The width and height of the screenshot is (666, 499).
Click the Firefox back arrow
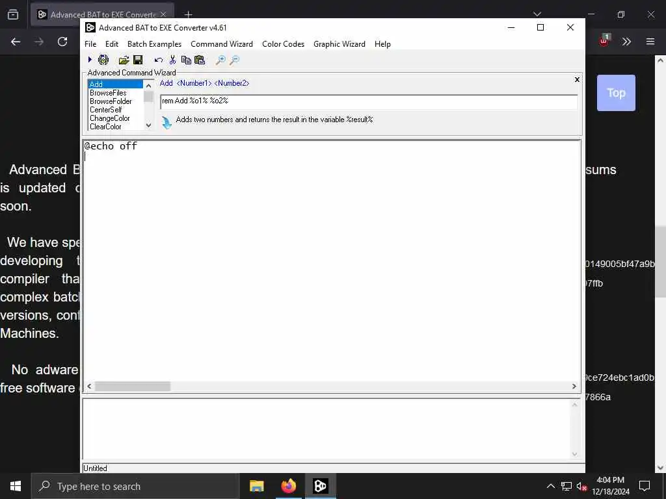coord(16,42)
